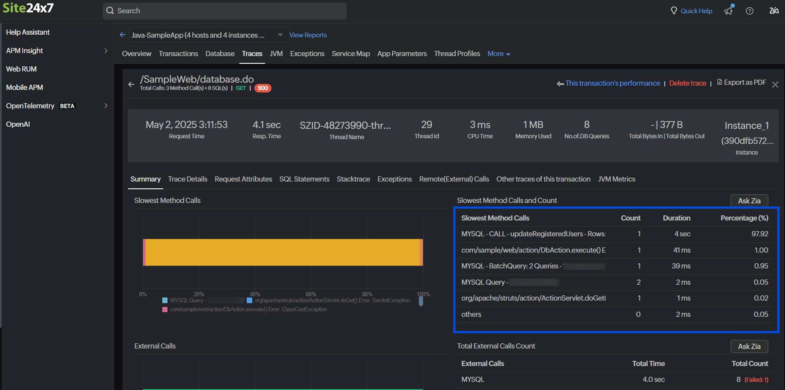Open the Exceptions tab in top navigation

pos(307,54)
